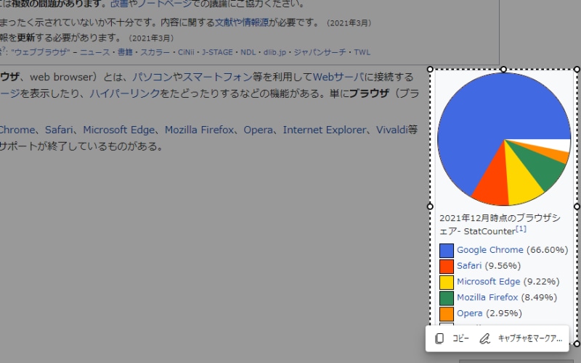Open the スマートフォン link in the paragraph
Screen dimensions: 581x363
coord(216,77)
